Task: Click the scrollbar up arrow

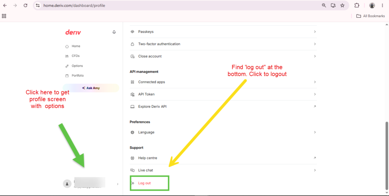Action: (x=386, y=25)
